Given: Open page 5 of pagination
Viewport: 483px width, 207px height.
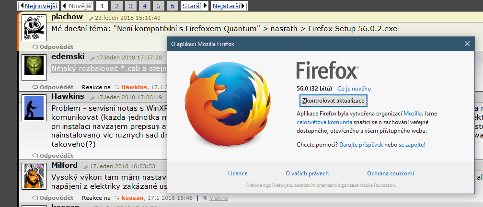Looking at the screenshot, I should (159, 6).
